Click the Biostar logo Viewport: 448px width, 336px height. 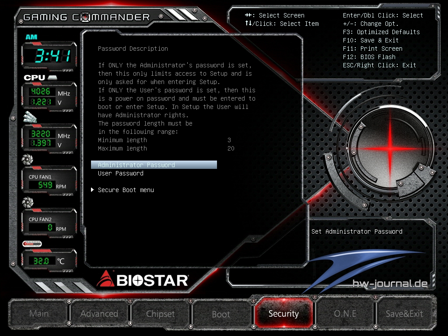pos(143,280)
